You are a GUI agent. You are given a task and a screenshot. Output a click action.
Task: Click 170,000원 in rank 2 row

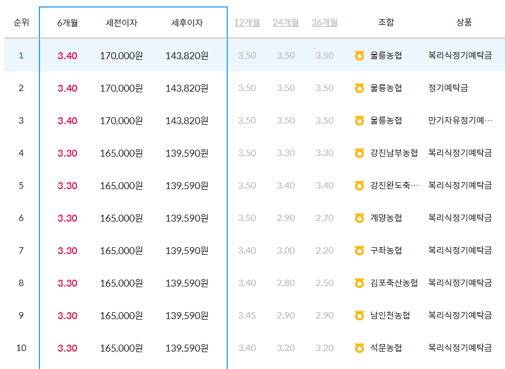pos(121,88)
